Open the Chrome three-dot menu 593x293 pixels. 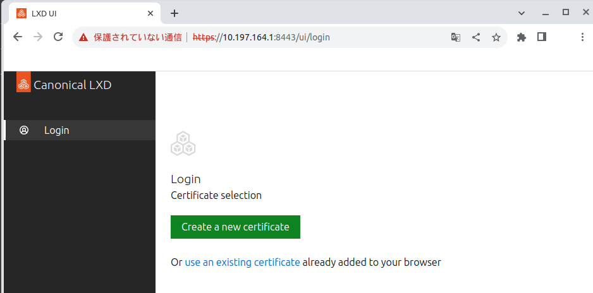point(582,37)
